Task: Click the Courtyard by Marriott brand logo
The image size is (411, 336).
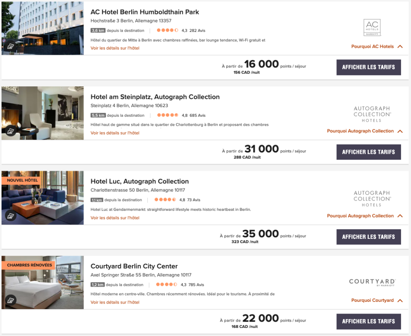Action: [x=372, y=282]
